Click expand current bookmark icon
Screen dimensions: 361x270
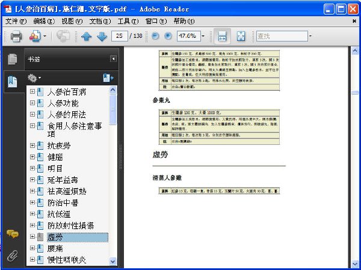pos(108,78)
